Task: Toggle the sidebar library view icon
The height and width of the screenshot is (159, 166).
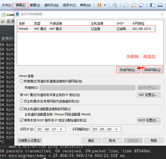Action: 152,5
